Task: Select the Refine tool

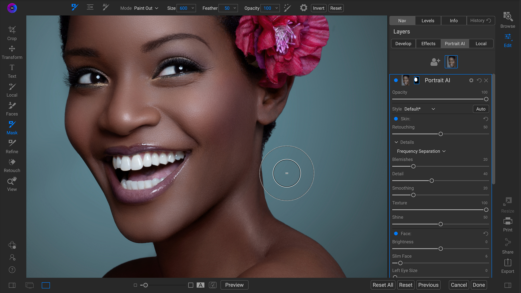Action: point(12,146)
